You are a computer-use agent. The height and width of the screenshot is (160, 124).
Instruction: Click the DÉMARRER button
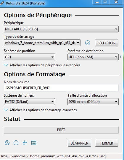point(79,143)
